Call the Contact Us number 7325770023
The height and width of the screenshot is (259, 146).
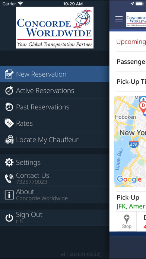click(x=55, y=179)
